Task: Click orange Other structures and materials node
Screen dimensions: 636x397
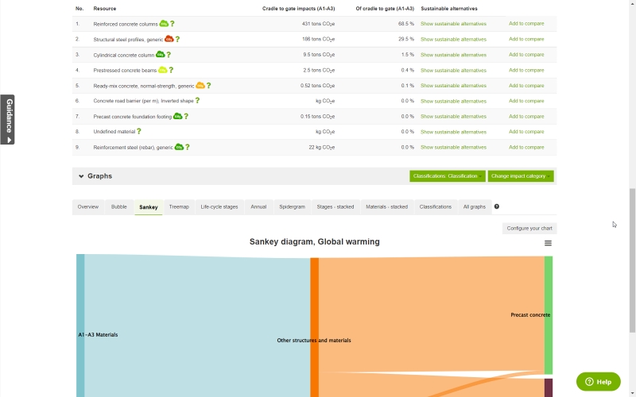Action: coord(314,327)
